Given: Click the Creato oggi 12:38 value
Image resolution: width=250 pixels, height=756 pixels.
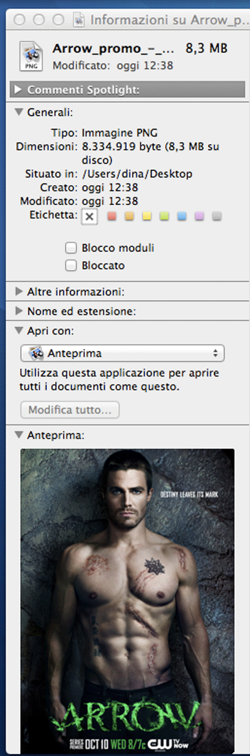Looking at the screenshot, I should 110,188.
